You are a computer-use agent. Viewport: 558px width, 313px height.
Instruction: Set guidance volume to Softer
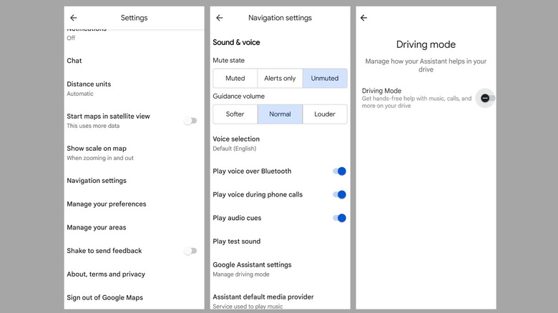click(x=235, y=114)
